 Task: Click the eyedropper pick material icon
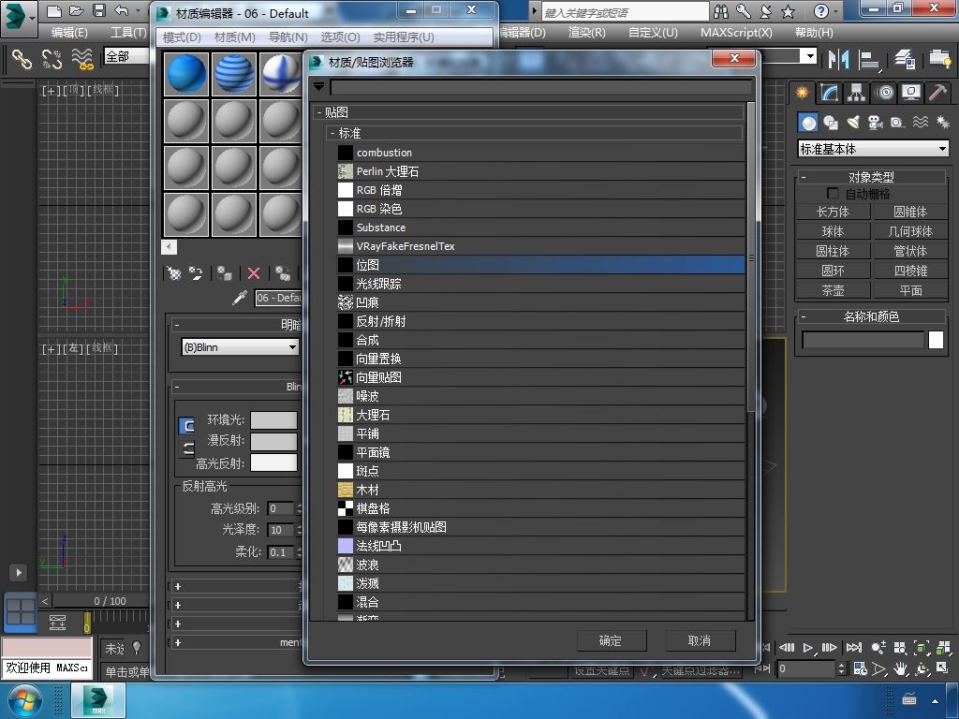point(239,298)
